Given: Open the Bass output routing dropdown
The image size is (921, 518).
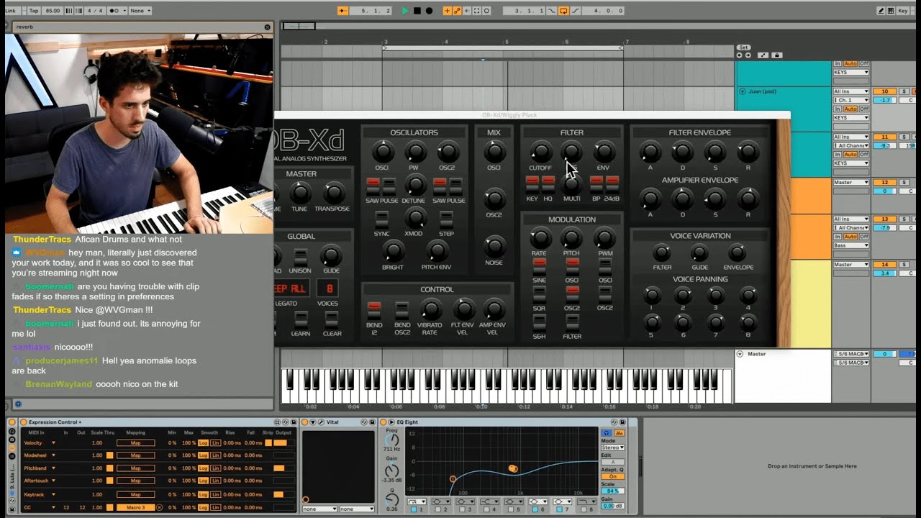Looking at the screenshot, I should coord(851,245).
